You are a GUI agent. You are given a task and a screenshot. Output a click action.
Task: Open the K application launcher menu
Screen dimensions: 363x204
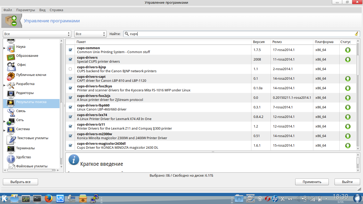pos(5,198)
